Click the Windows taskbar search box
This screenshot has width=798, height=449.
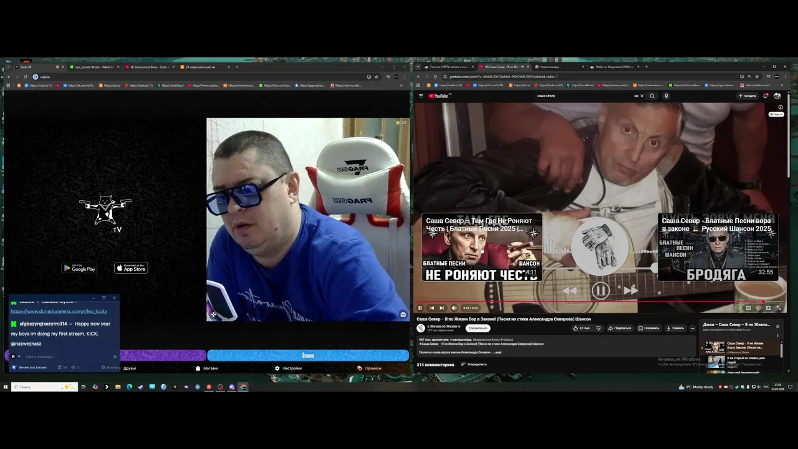click(44, 387)
